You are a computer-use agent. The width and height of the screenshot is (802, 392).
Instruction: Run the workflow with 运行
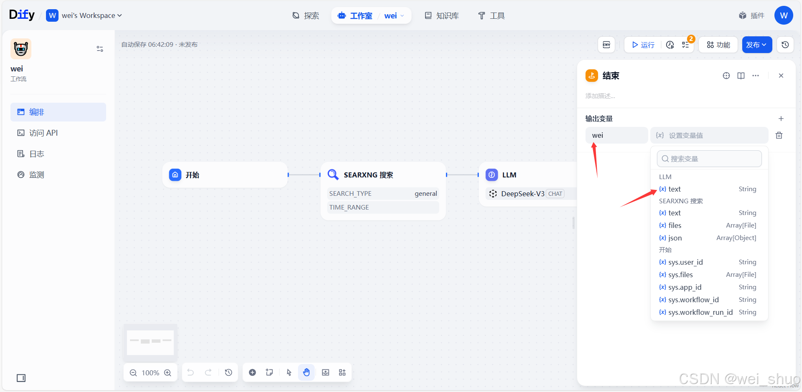tap(643, 45)
